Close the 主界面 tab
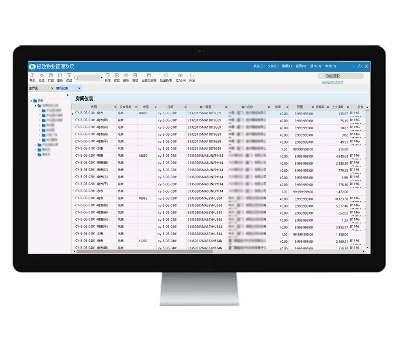This screenshot has height=341, width=398. click(52, 88)
